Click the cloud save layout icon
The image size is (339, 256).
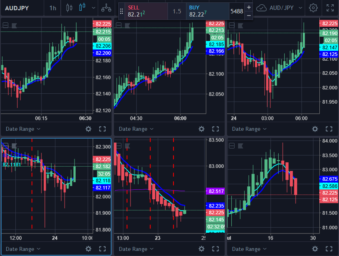(x=261, y=7)
